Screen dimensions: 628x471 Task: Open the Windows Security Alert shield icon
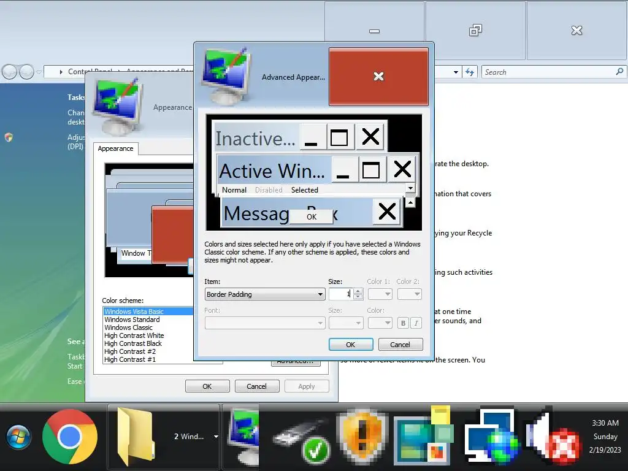point(362,437)
